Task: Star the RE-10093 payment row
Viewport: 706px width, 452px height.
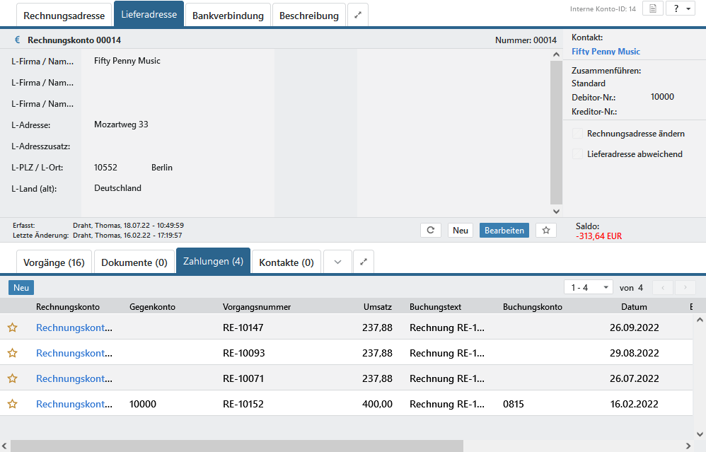Action: pos(12,353)
